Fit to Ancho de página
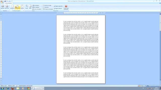The height and width of the screenshot is (90, 161). coord(37,9)
